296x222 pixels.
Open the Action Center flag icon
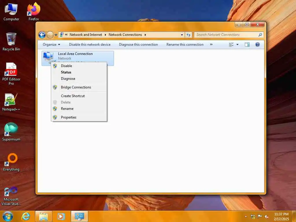[260, 217]
